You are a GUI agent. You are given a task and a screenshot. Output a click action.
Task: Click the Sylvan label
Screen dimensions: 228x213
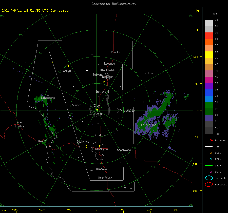click(97, 75)
